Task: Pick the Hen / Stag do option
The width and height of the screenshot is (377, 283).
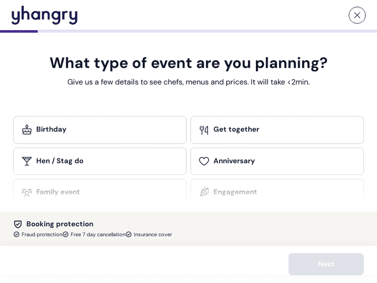Action: point(100,161)
